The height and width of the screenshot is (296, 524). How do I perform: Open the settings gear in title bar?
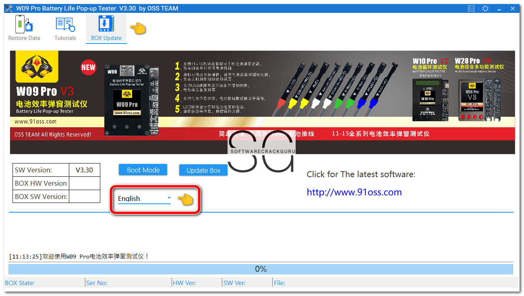click(x=485, y=8)
